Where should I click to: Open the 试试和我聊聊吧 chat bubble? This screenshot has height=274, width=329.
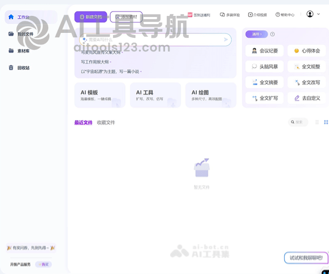point(306,258)
